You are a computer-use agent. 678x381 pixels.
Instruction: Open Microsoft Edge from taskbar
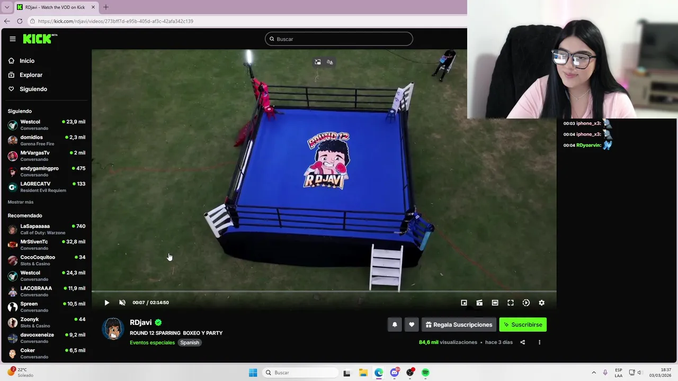tap(379, 373)
